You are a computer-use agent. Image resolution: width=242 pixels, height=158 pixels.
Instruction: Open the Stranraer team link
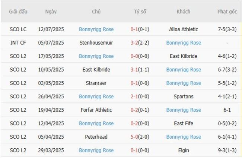tap(96, 83)
